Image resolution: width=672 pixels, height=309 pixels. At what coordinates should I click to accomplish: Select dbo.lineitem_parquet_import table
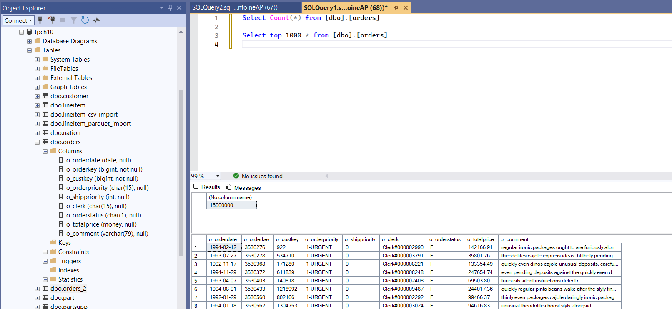[90, 124]
